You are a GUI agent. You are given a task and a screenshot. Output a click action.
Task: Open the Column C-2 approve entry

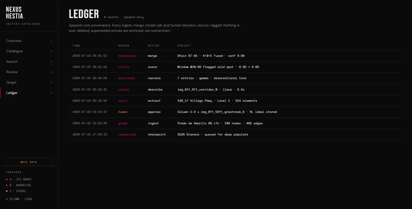click(227, 112)
